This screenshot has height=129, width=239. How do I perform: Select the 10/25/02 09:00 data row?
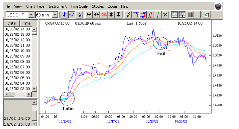17,56
